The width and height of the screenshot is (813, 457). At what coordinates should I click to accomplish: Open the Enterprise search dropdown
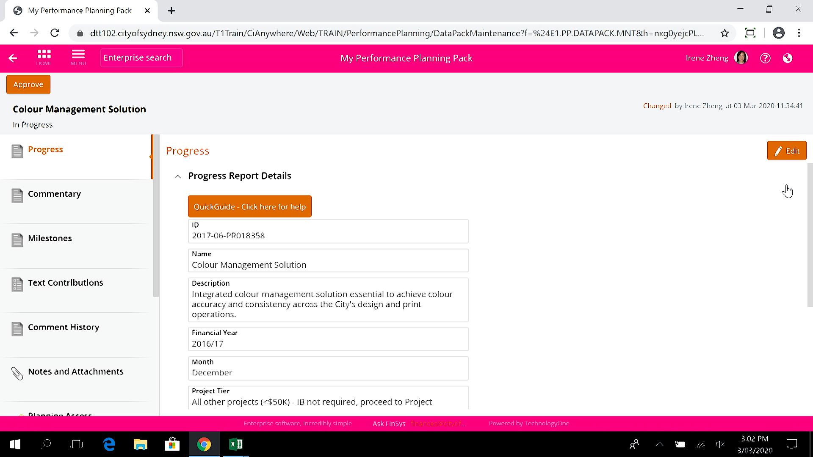click(137, 58)
